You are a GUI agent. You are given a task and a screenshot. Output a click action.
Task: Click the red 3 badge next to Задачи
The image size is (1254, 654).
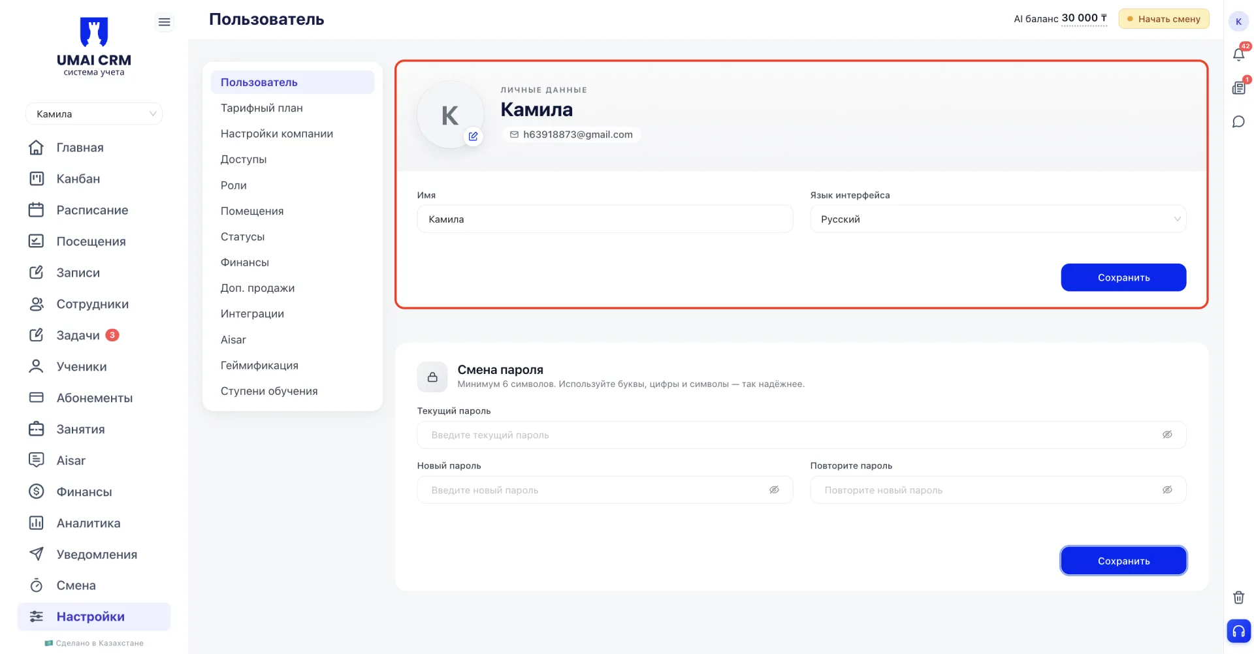(x=112, y=335)
